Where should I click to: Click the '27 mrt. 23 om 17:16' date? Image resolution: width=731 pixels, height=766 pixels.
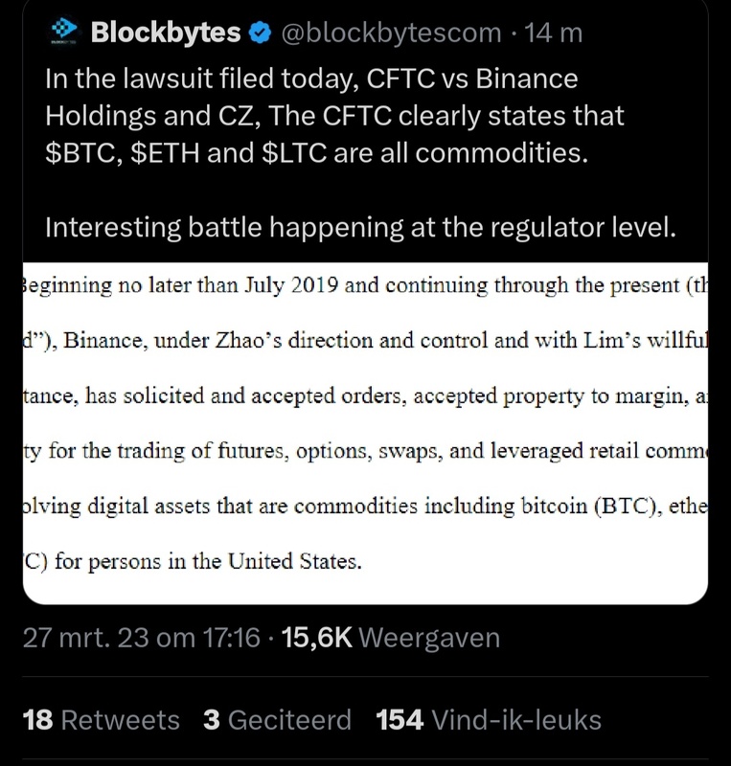pos(141,638)
